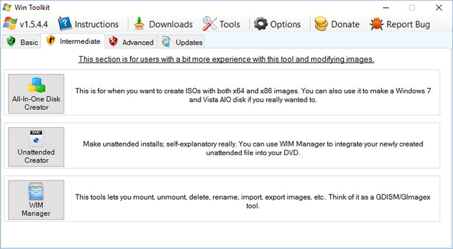Select the Intermediate tab
453x249 pixels.
point(73,41)
